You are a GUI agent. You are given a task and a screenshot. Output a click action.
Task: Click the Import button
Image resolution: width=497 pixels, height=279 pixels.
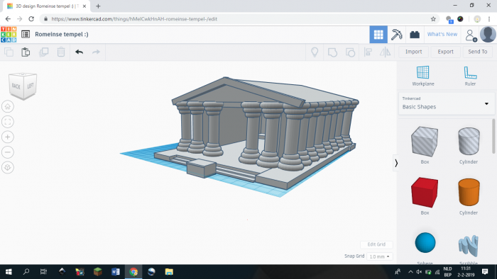pyautogui.click(x=413, y=52)
